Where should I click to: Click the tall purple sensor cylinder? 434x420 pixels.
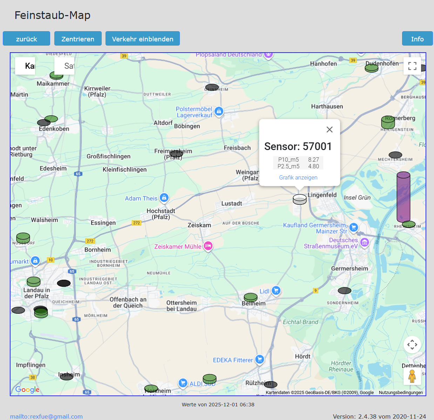coord(403,196)
